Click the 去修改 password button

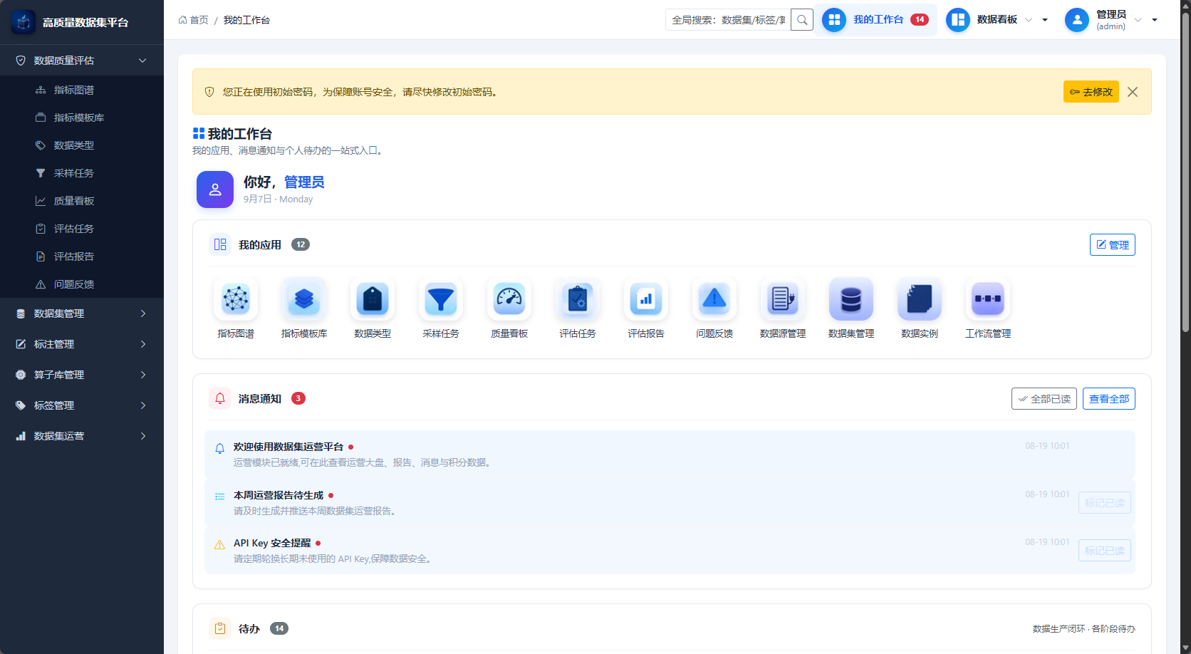point(1091,92)
